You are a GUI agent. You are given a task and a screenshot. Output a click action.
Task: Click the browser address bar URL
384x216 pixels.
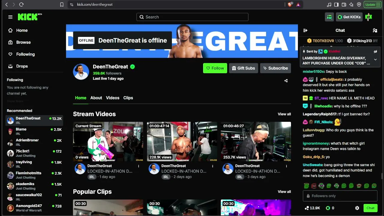tap(95, 4)
